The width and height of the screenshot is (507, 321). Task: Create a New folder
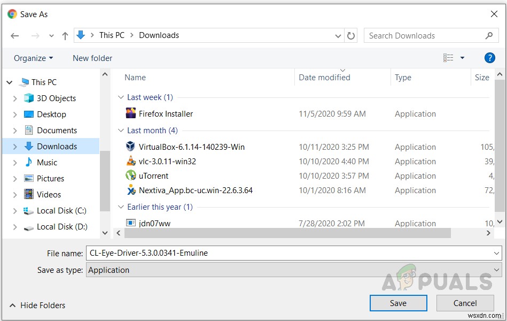(x=92, y=58)
